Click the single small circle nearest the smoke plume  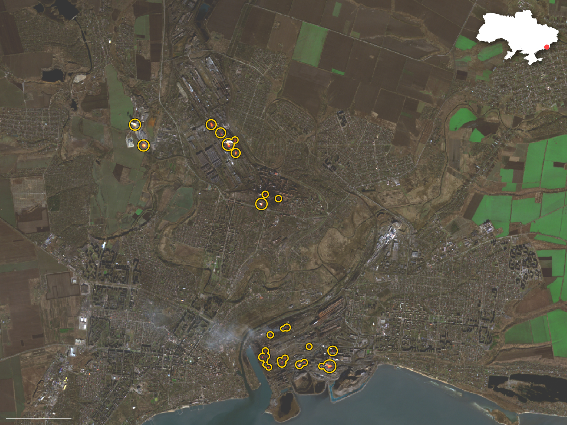(x=270, y=335)
